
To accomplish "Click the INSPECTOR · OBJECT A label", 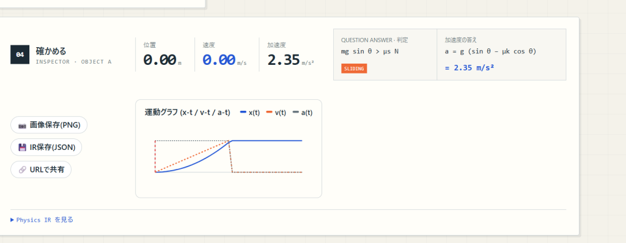I will pos(74,62).
